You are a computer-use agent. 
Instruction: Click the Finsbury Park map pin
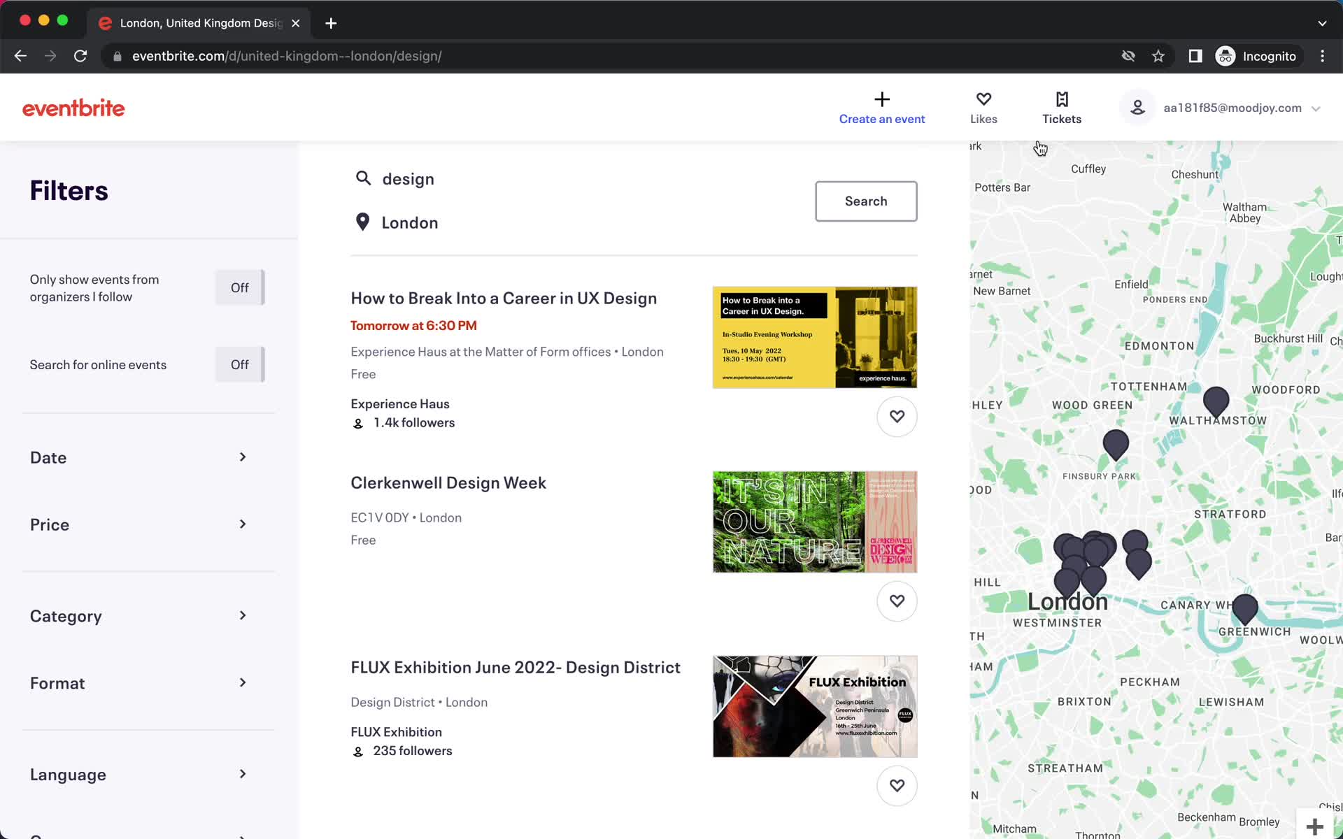[x=1116, y=445]
